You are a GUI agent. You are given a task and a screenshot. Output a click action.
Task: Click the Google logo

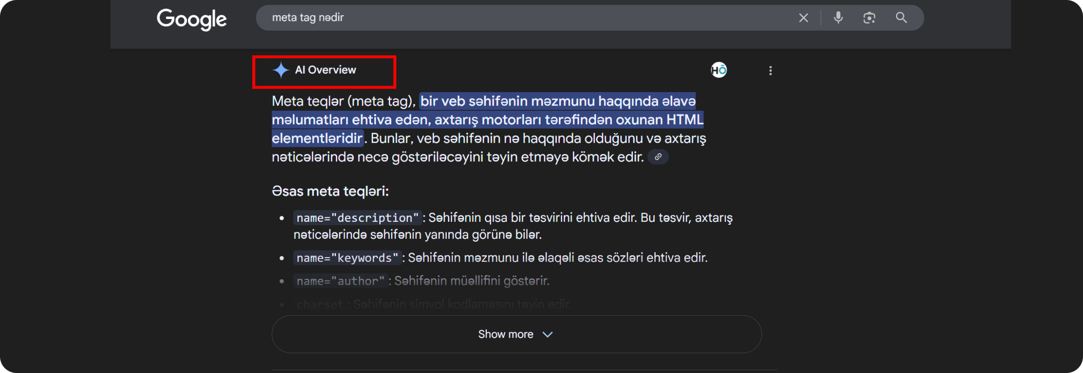pos(192,19)
